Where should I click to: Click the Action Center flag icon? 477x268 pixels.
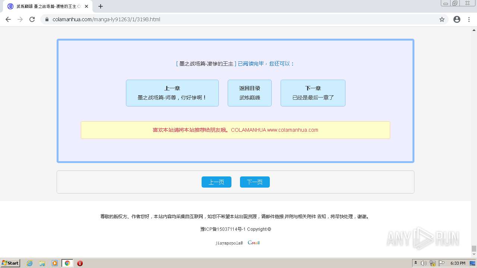[442, 263]
